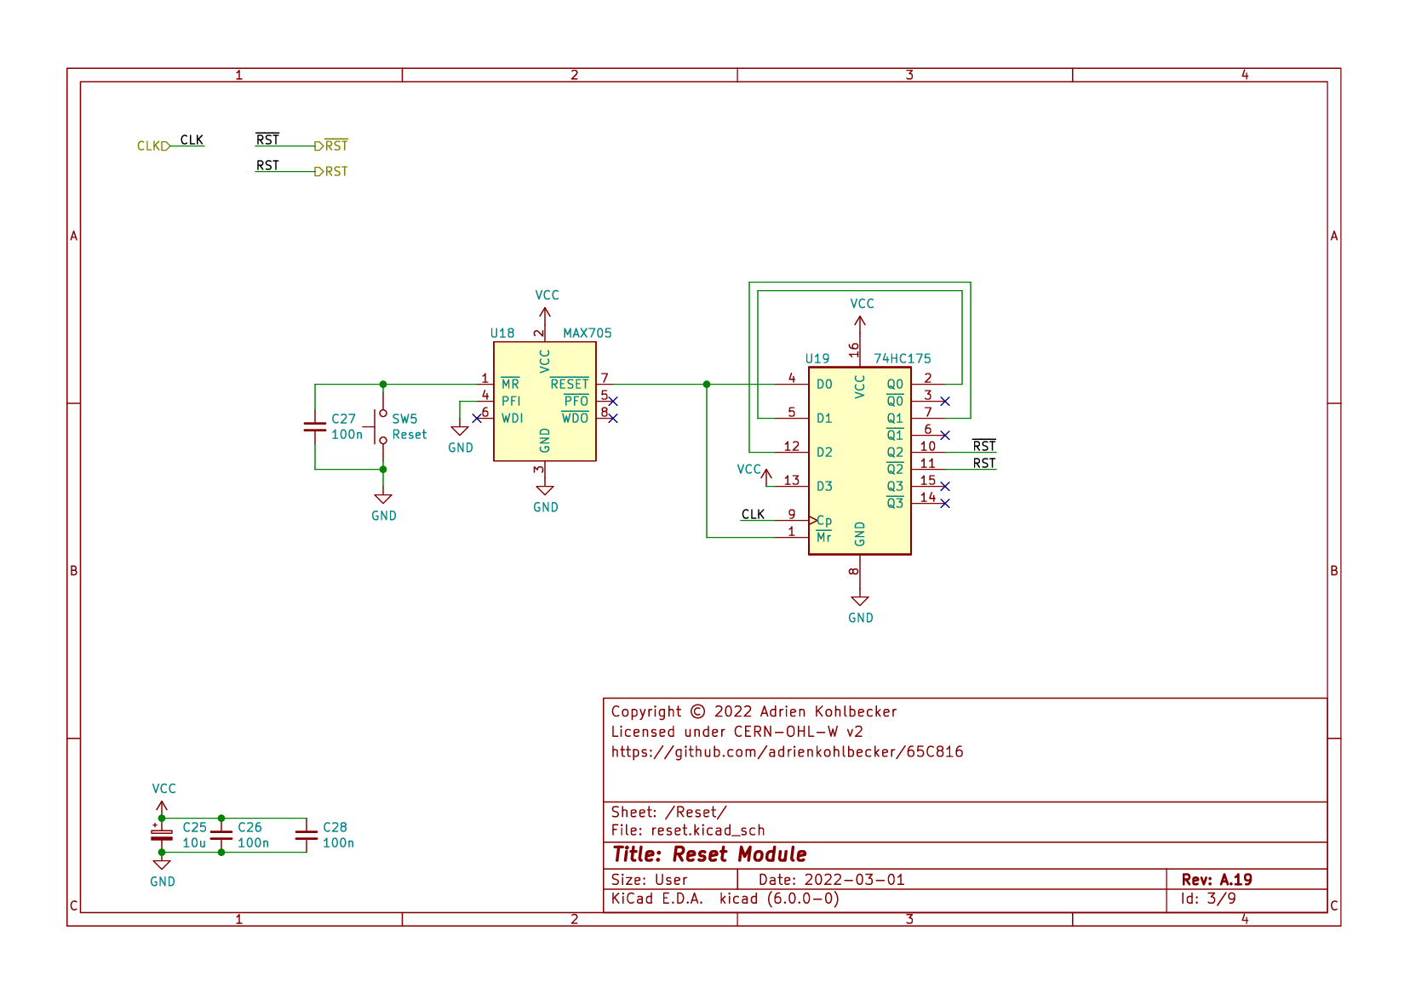The image size is (1410, 993).
Task: Select the no-connect flag on U19 pin 14
Action: click(945, 504)
